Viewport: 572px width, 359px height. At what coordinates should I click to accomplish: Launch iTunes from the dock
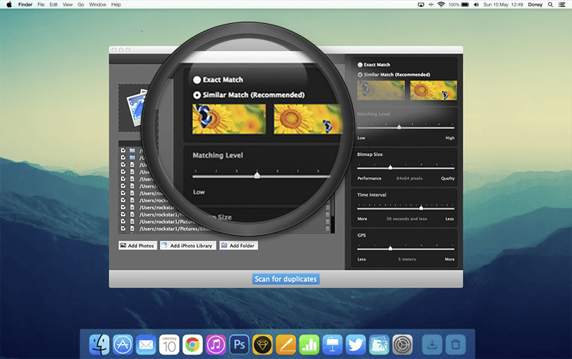pyautogui.click(x=215, y=344)
